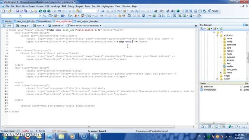The width and height of the screenshot is (249, 140).
Task: Click the red arrow run icon in second toolbar
Action: (76, 16)
